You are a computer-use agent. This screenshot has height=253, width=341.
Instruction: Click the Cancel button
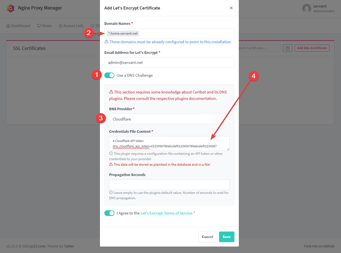pos(207,237)
